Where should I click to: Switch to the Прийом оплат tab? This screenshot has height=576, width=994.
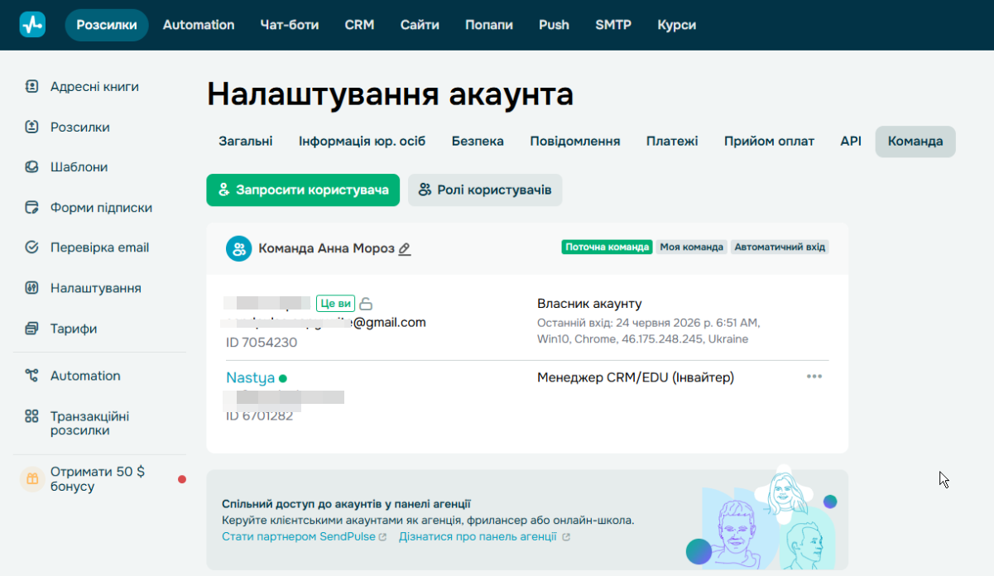pos(769,142)
